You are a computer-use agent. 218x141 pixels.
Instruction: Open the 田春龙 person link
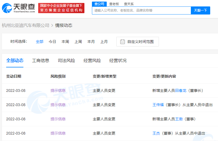coord(181,91)
